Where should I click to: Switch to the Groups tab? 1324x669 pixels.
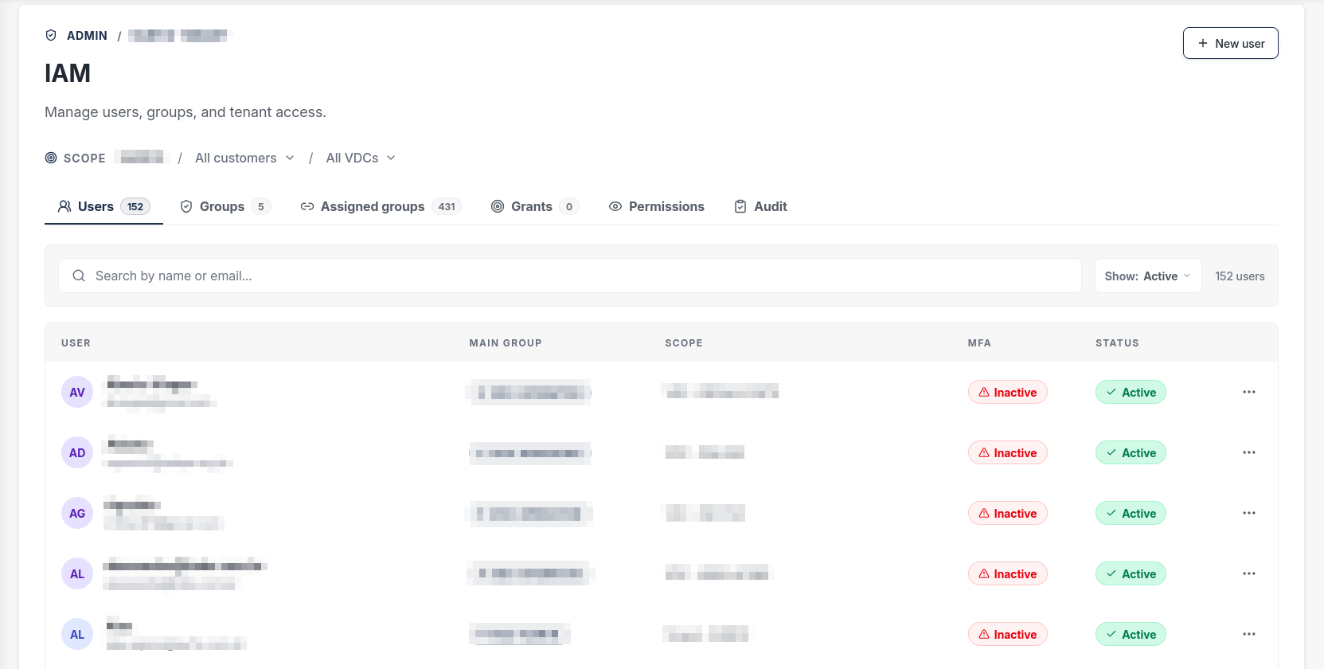(225, 206)
